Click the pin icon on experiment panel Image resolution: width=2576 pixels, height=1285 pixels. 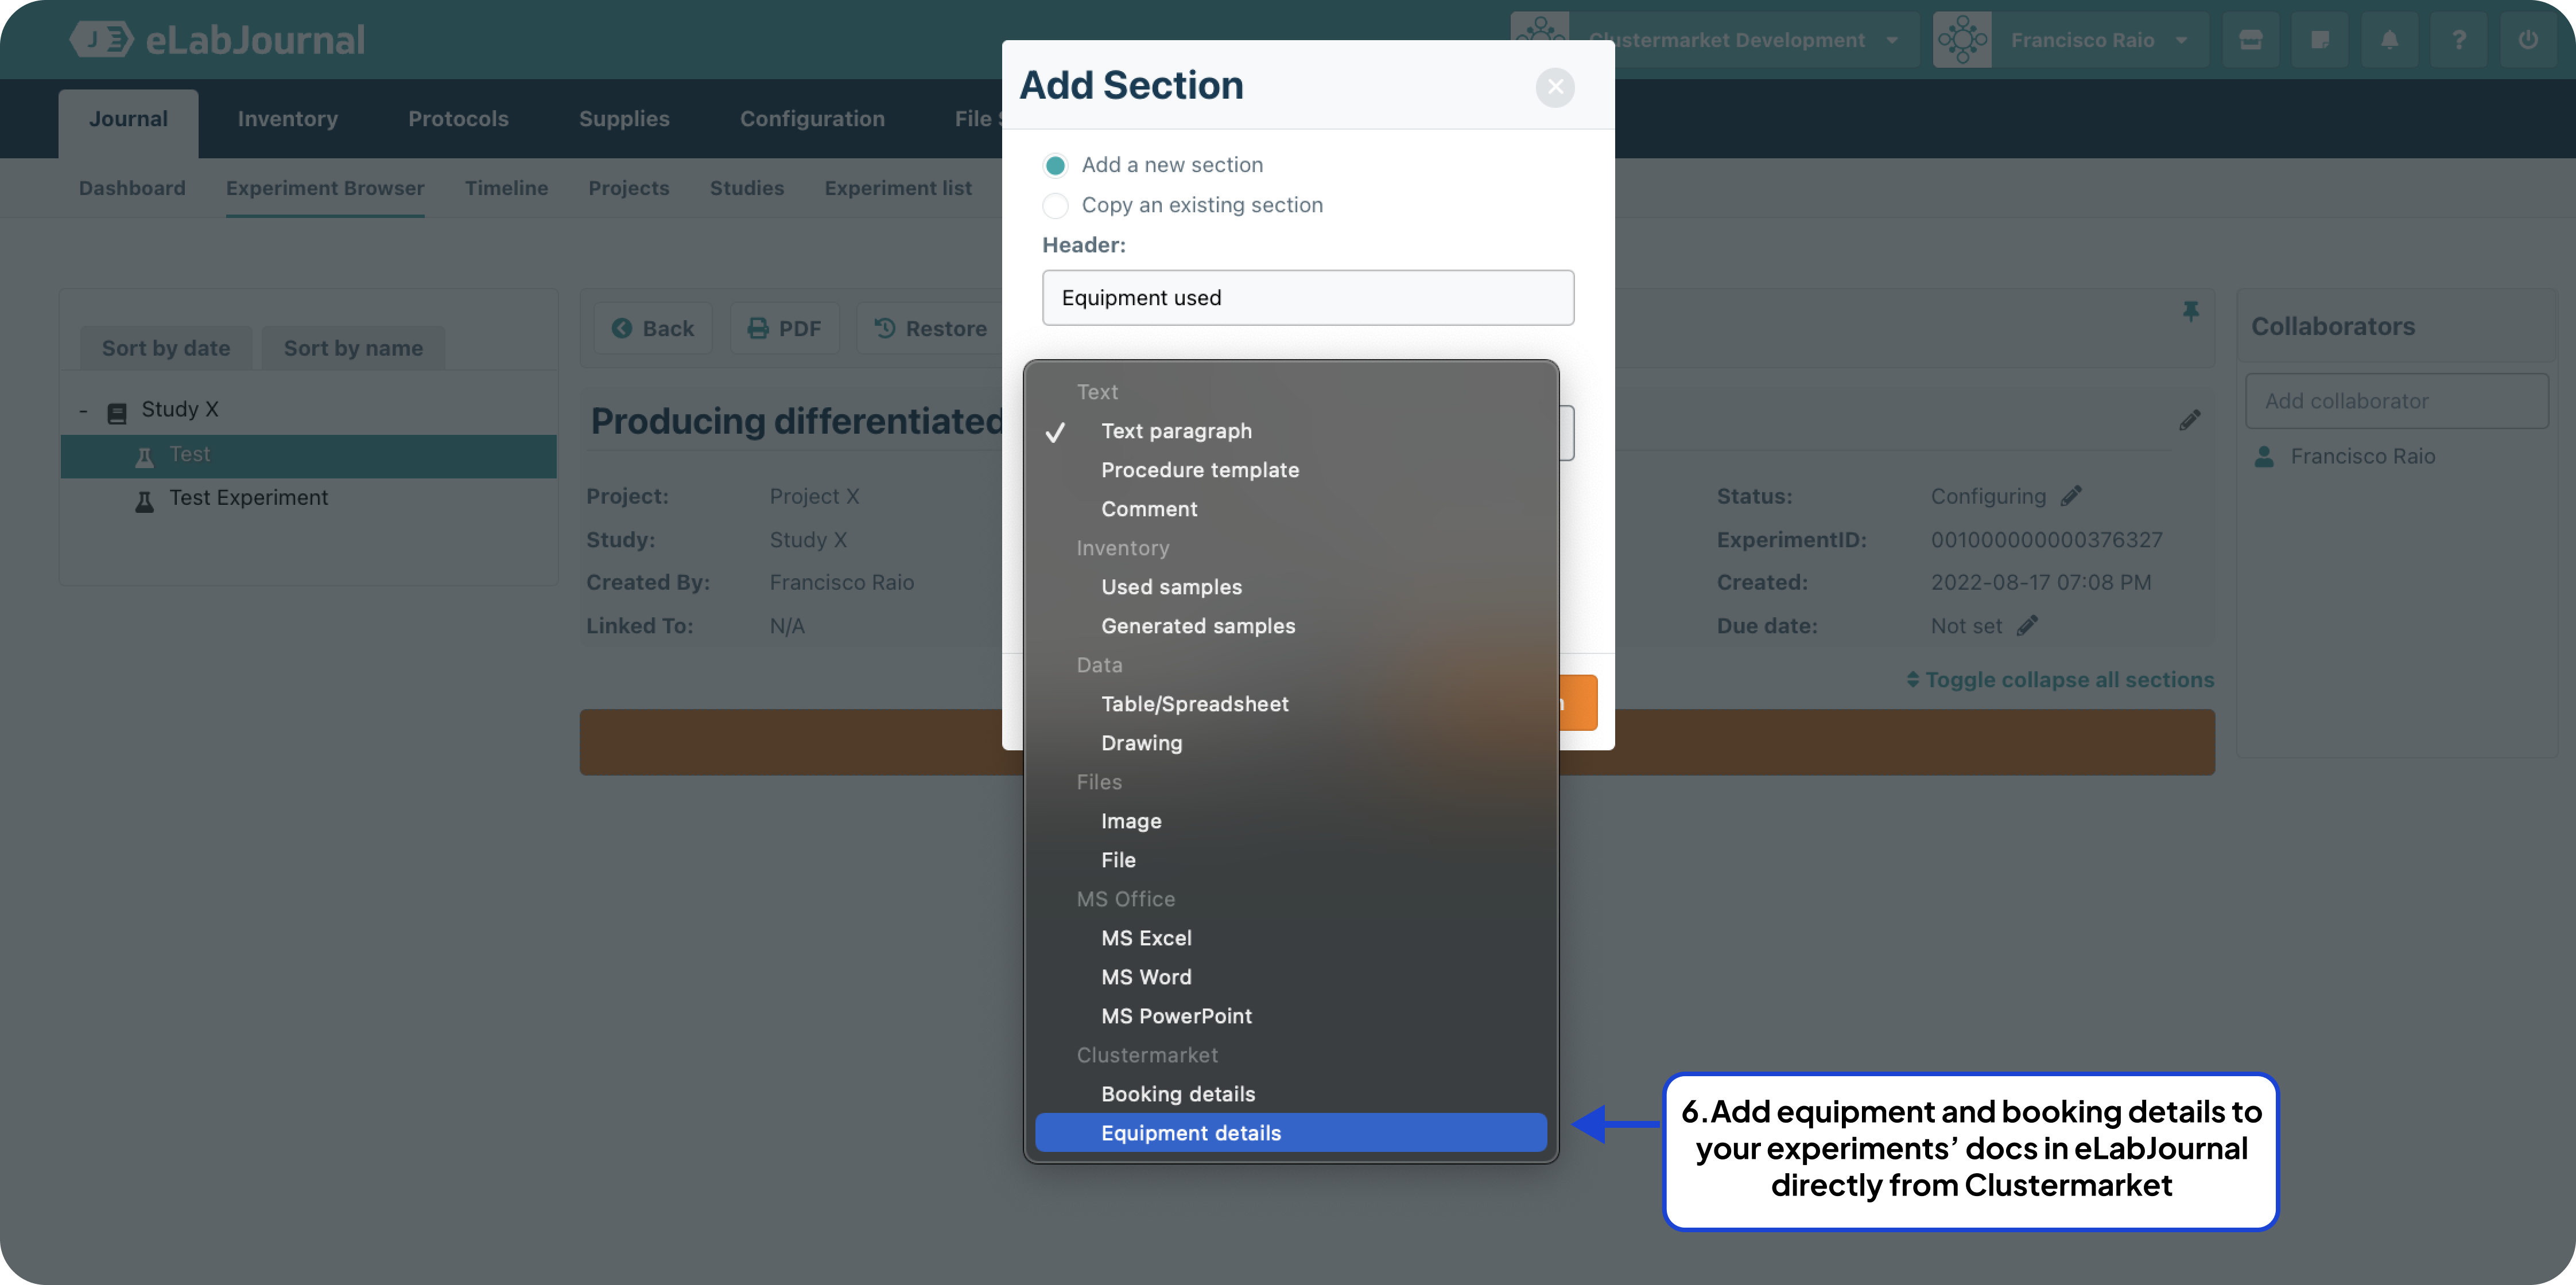tap(2190, 311)
